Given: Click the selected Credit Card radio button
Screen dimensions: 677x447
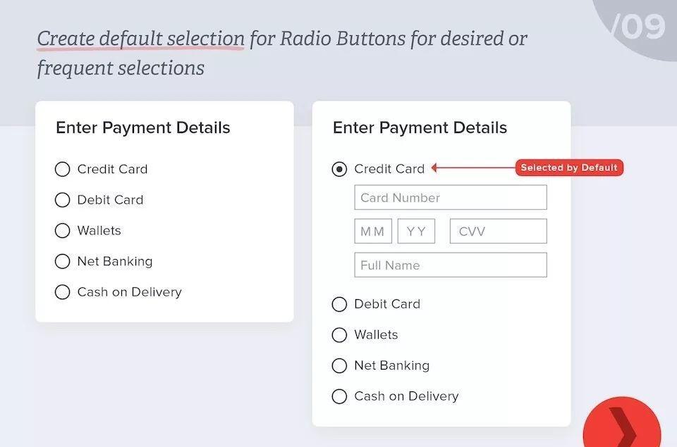Looking at the screenshot, I should pos(339,169).
